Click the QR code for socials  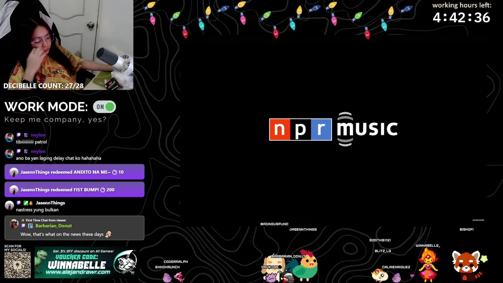[x=17, y=265]
